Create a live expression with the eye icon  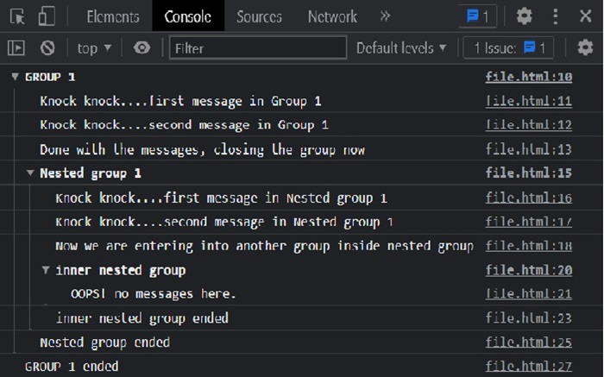click(142, 48)
